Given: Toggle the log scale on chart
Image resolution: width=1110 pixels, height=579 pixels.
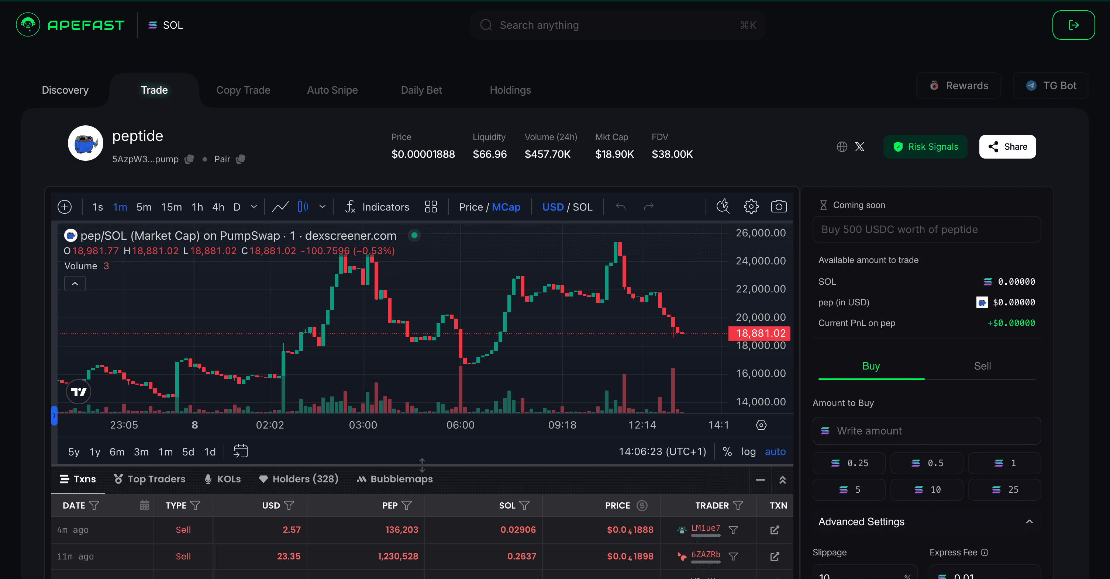Looking at the screenshot, I should pos(748,451).
